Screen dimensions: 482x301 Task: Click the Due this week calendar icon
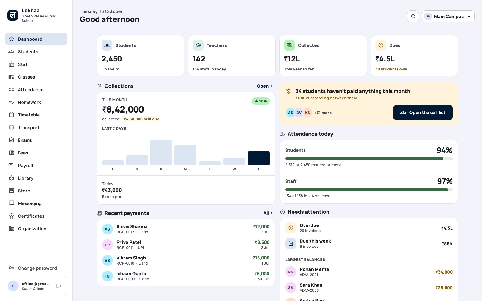point(291,244)
